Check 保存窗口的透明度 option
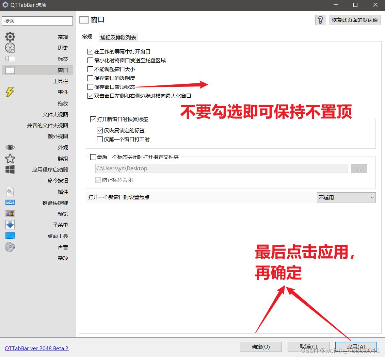The image size is (385, 357). point(90,78)
